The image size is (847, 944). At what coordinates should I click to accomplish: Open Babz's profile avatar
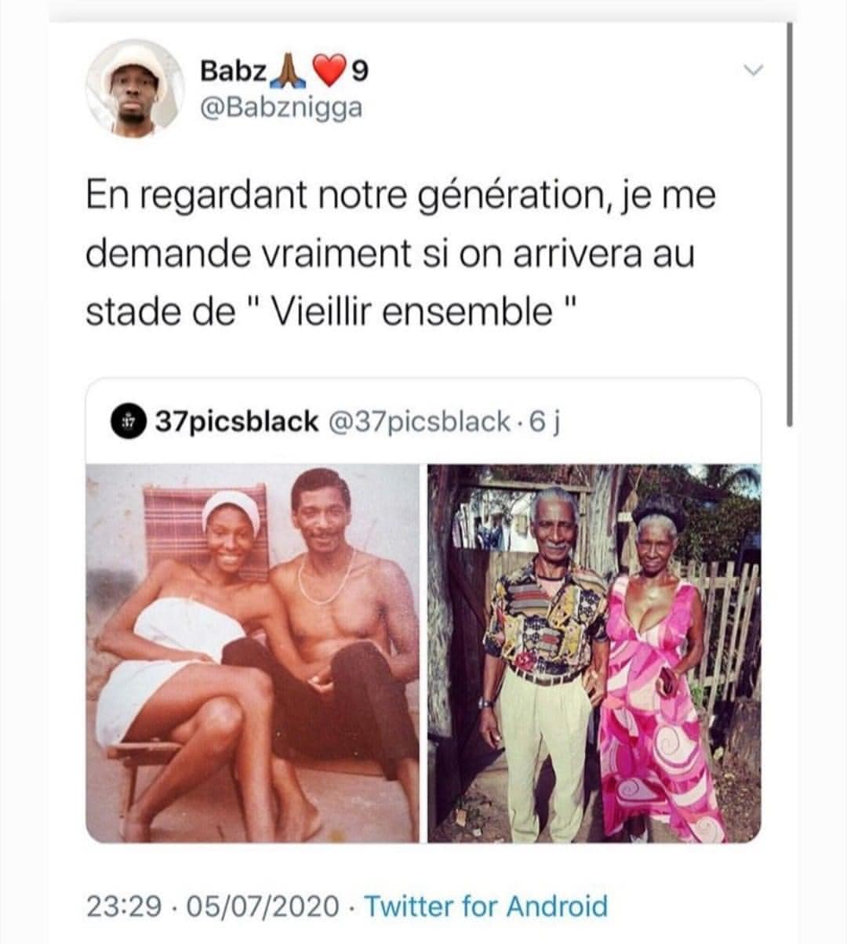[x=134, y=89]
